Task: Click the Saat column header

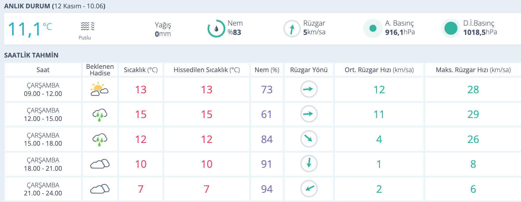Action: 43,69
